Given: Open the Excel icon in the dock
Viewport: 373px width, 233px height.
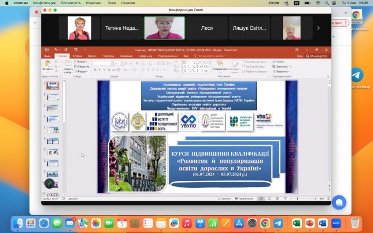Looking at the screenshot, I should (297, 223).
